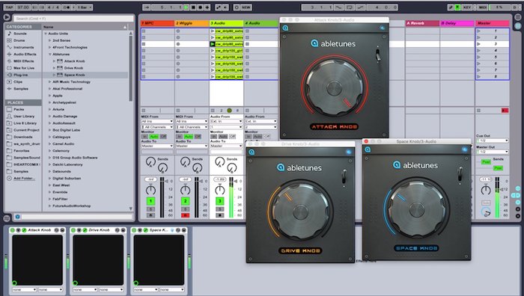Image resolution: width=524 pixels, height=296 pixels.
Task: Open Audio To dropdown on track 1
Action: click(157, 147)
